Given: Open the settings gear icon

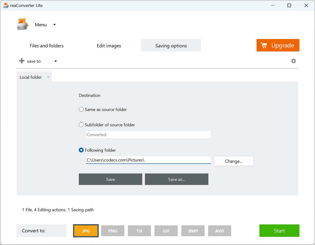Looking at the screenshot, I should coord(293,61).
